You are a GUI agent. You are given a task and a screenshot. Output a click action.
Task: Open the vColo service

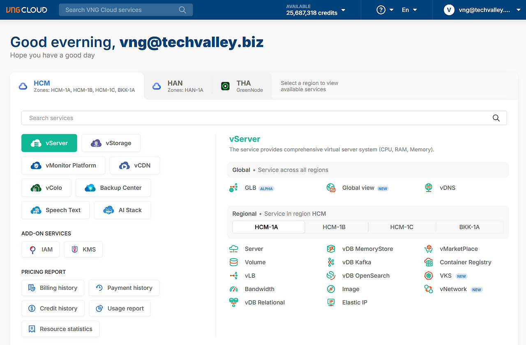coord(46,188)
